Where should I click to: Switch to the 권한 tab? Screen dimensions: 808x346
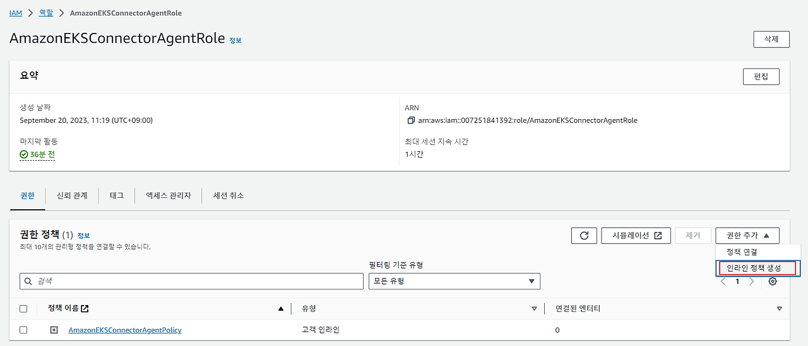tap(28, 195)
